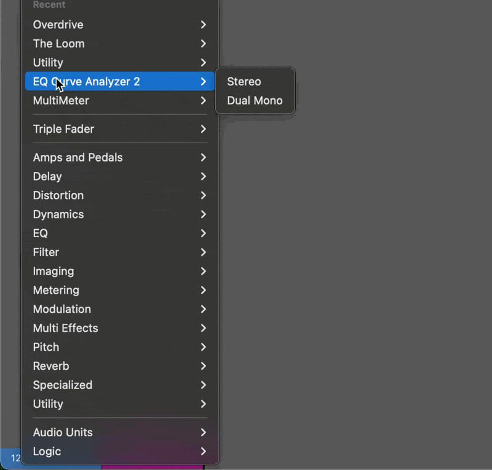Open the Metering category
The width and height of the screenshot is (492, 470).
pyautogui.click(x=56, y=291)
